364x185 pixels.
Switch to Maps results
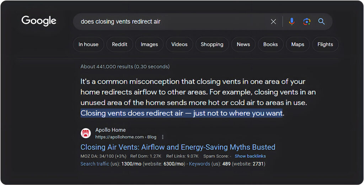298,44
